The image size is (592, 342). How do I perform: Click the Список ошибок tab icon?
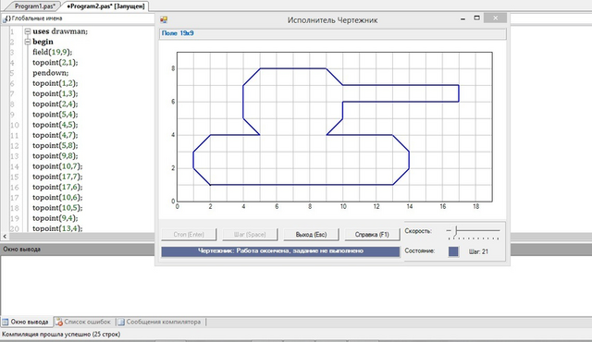point(58,322)
